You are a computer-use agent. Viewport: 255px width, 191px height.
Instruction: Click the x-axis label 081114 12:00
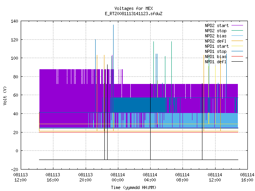(x=215, y=177)
